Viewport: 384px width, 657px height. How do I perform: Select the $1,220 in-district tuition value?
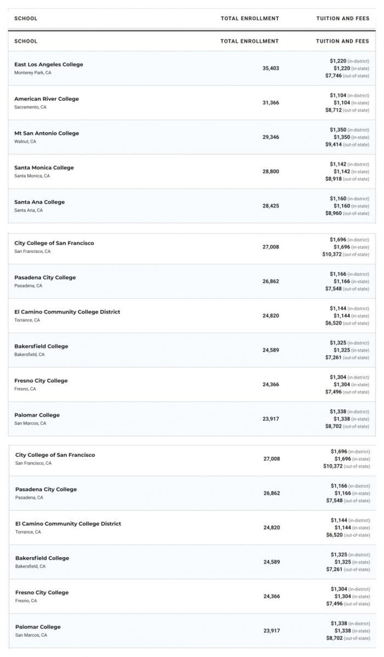click(x=338, y=61)
